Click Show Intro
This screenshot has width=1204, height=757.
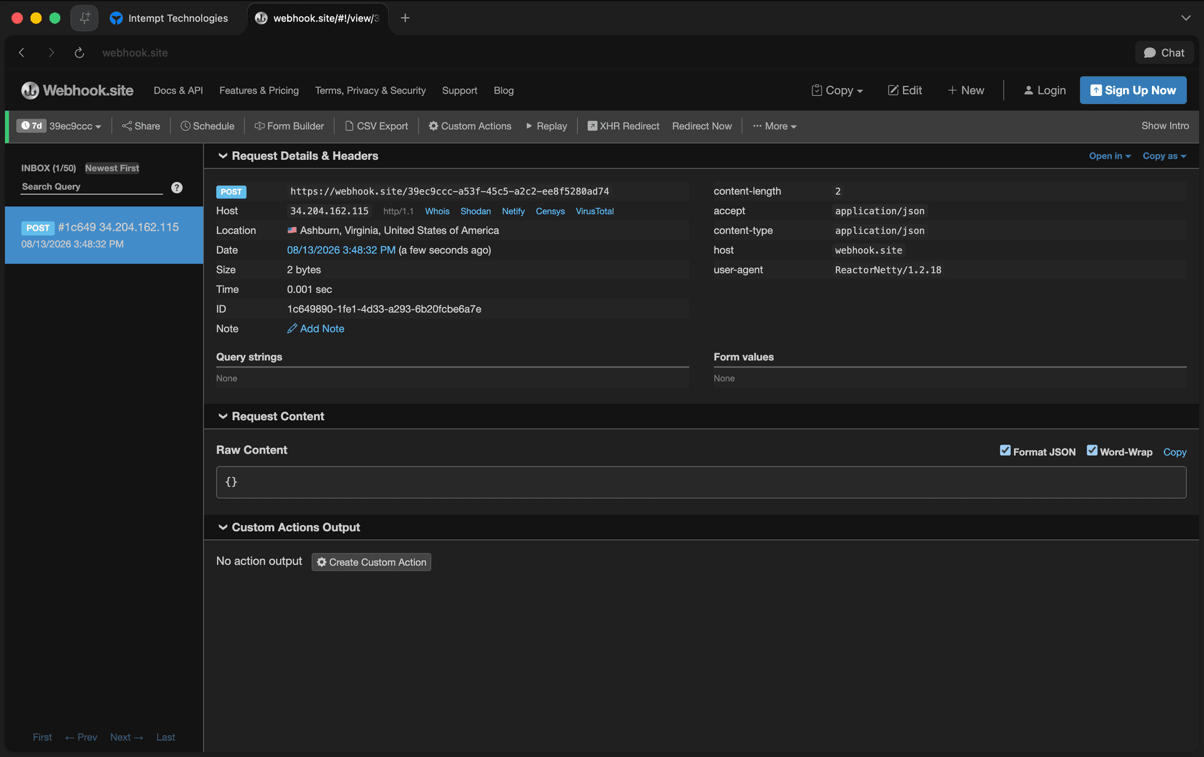(x=1165, y=125)
